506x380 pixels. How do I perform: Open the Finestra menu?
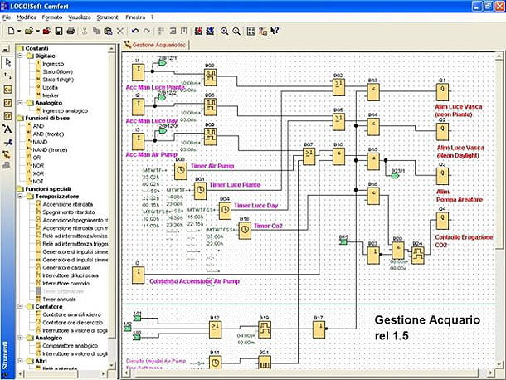tap(135, 17)
